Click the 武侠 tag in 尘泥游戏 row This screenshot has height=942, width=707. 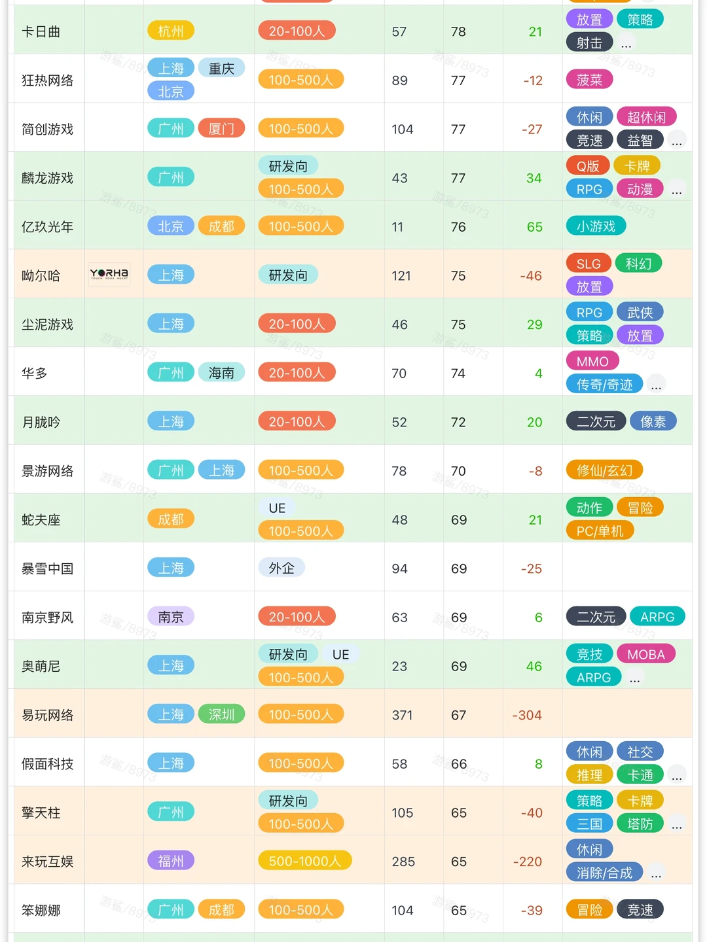(640, 313)
